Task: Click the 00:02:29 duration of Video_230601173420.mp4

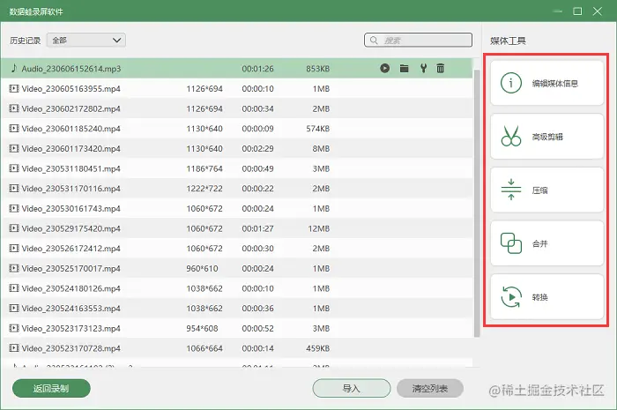Action: coord(257,149)
